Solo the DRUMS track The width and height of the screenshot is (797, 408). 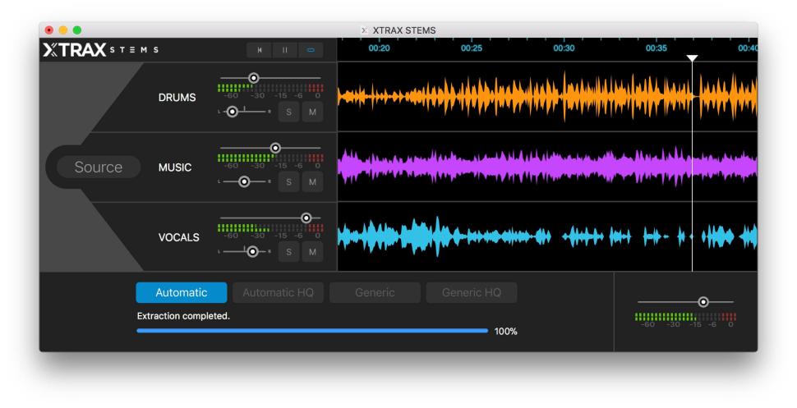[x=288, y=112]
